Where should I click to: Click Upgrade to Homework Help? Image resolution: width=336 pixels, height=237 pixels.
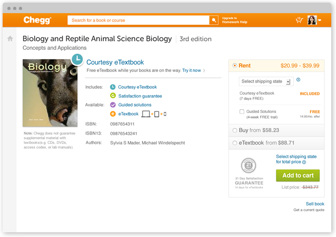235,20
